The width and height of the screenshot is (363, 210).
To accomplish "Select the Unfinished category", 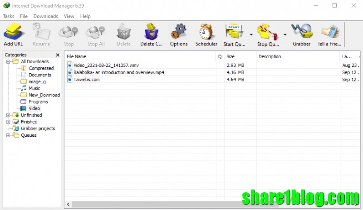I will 31,115.
